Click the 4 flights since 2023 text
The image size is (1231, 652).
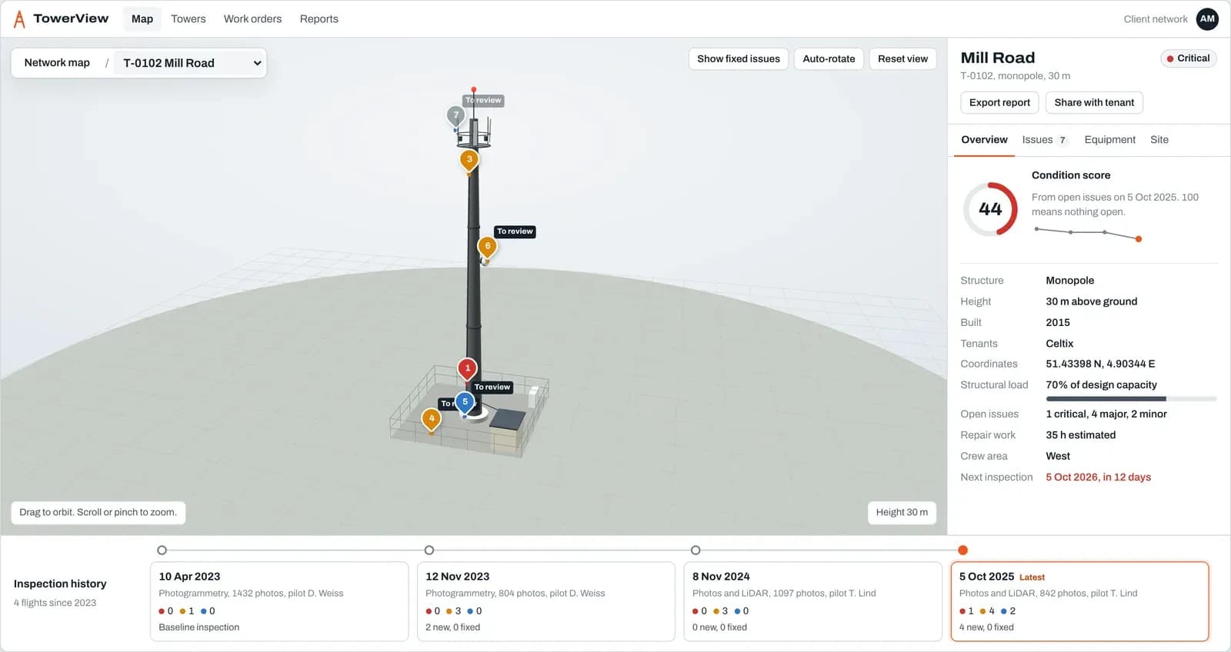click(x=55, y=603)
